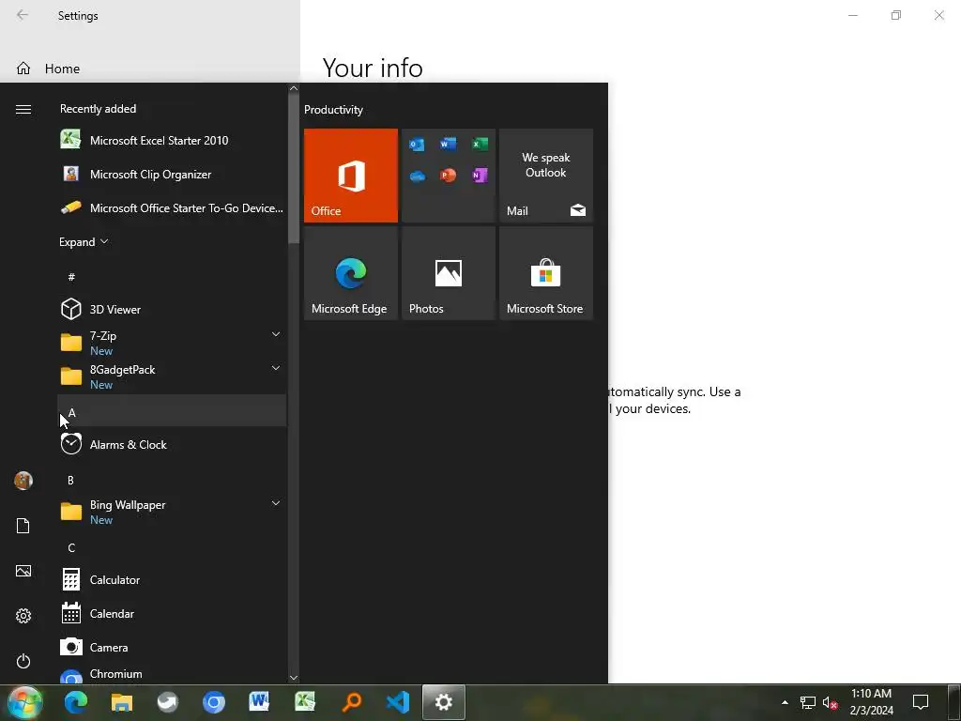
Task: Open Outlook icon in Office apps tile
Action: click(417, 144)
